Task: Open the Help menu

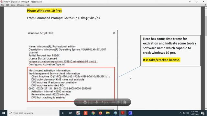Action: [27, 5]
